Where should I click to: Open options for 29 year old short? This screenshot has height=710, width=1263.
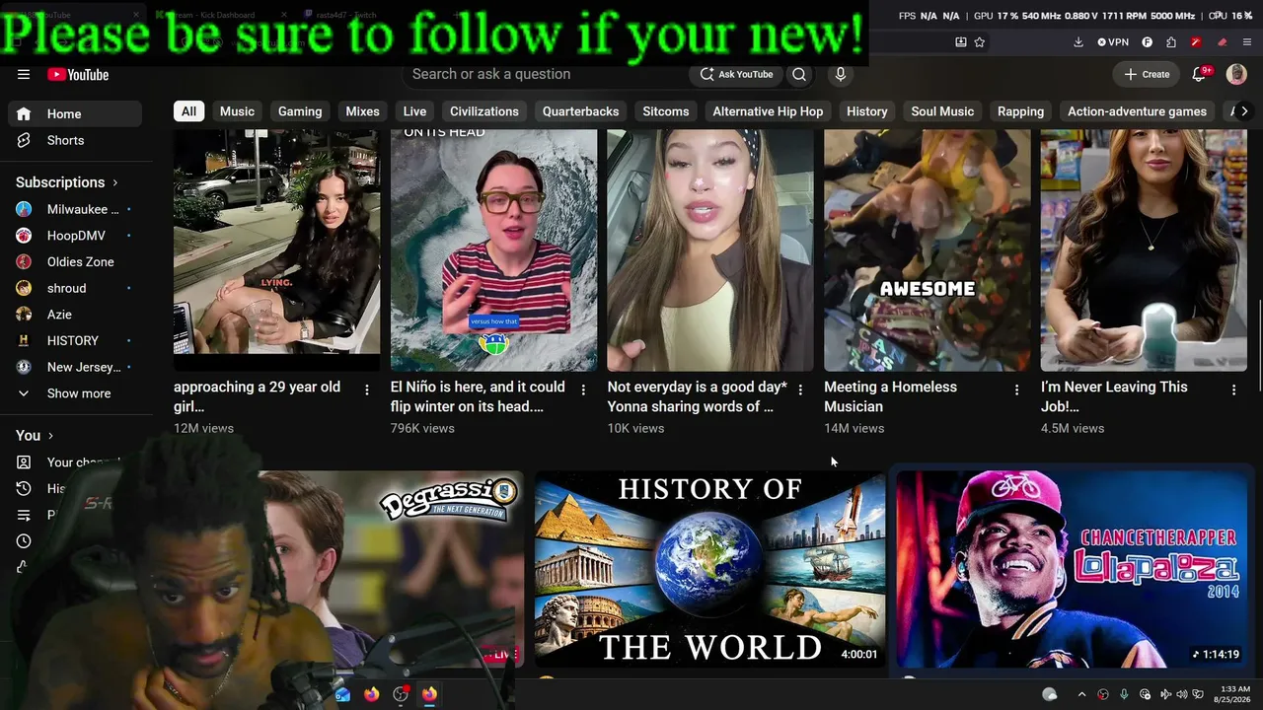(366, 390)
